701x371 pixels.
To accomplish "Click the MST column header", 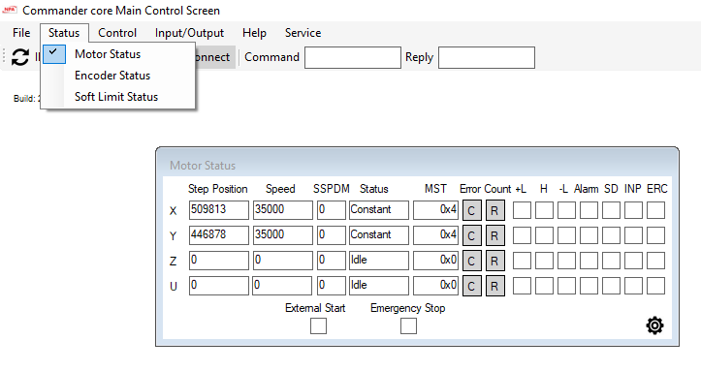I will tap(435, 189).
